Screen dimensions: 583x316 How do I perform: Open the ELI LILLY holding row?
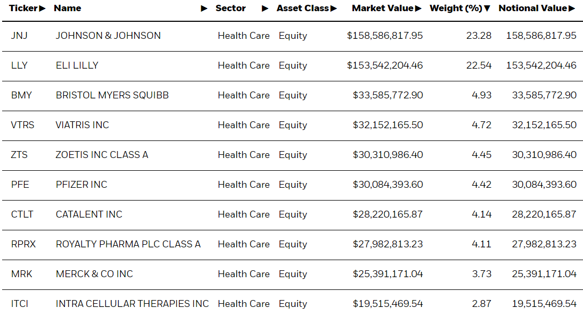pos(292,66)
